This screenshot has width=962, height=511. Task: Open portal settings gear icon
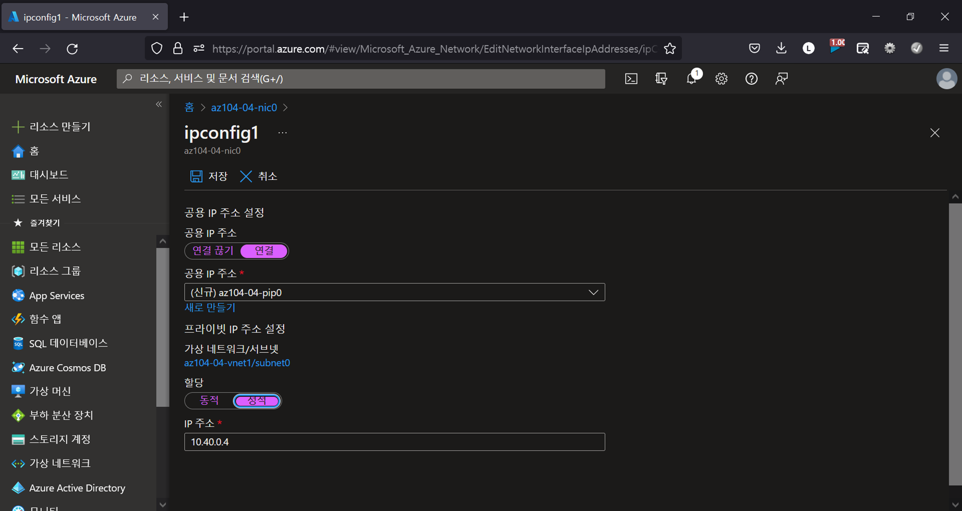[x=721, y=79]
